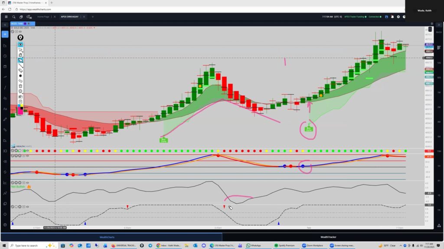Click the undo arrow in annotation toolbar
444x249 pixels.
[x=20, y=81]
